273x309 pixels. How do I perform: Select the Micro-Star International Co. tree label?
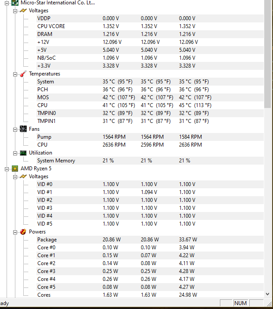57,3
